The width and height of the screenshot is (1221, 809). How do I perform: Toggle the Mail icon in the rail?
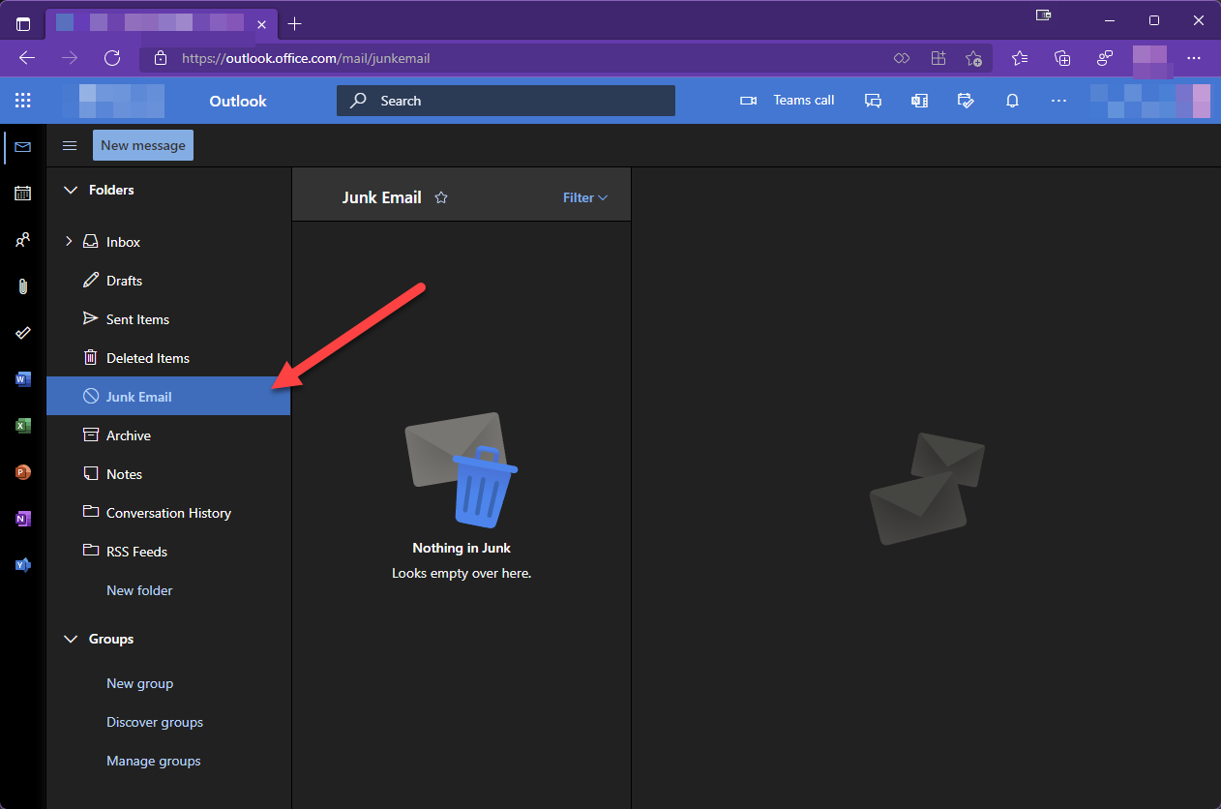22,146
